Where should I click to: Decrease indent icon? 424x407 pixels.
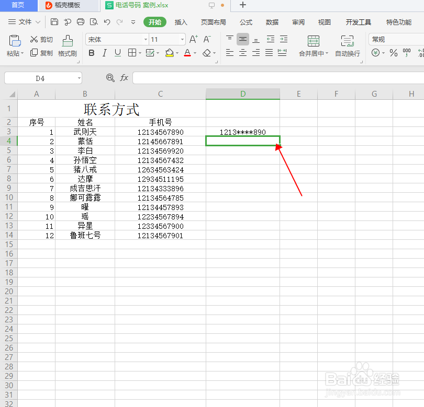(x=271, y=39)
